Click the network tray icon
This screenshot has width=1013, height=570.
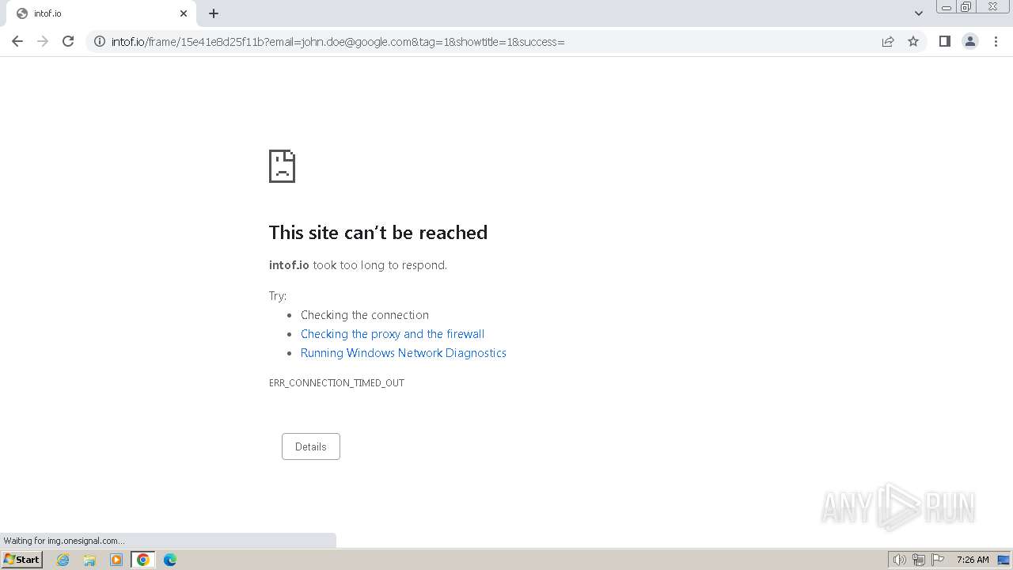[x=918, y=560]
